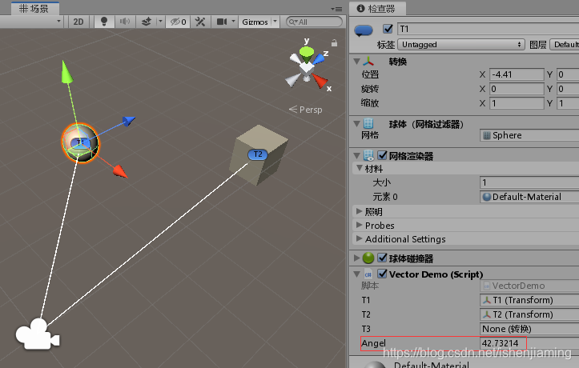Click position X field showing -4.41

coord(517,74)
